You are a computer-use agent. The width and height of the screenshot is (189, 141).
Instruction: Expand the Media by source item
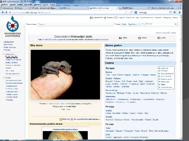coord(160,79)
